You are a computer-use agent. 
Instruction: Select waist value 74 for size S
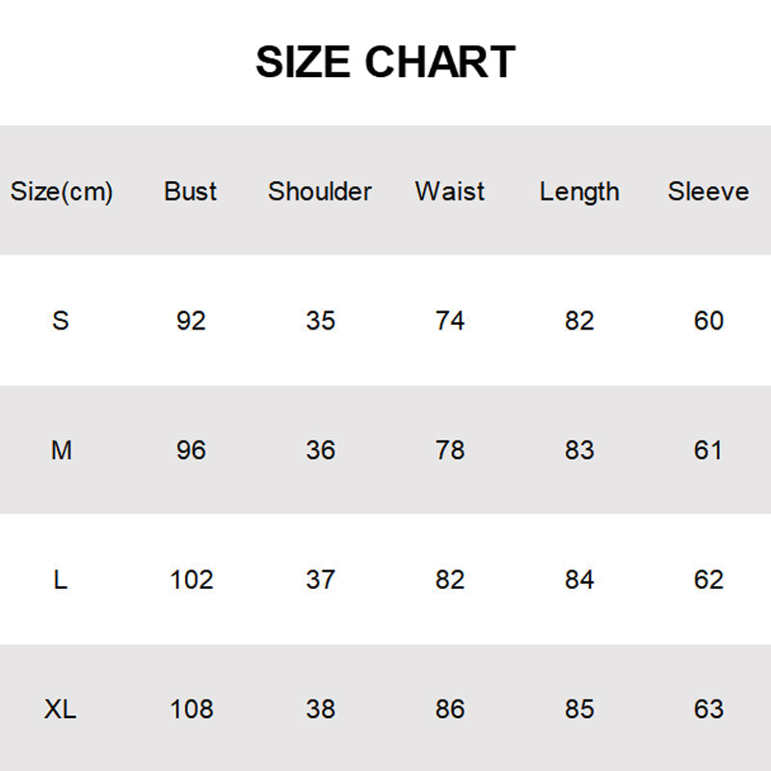coord(450,320)
